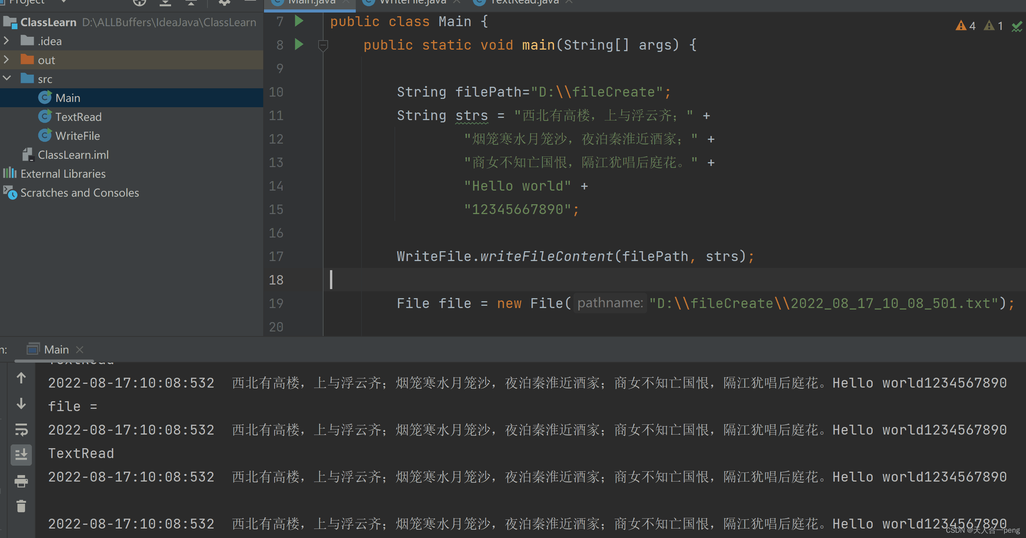This screenshot has width=1026, height=538.
Task: Fold the main method via gutter marker
Action: 323,45
